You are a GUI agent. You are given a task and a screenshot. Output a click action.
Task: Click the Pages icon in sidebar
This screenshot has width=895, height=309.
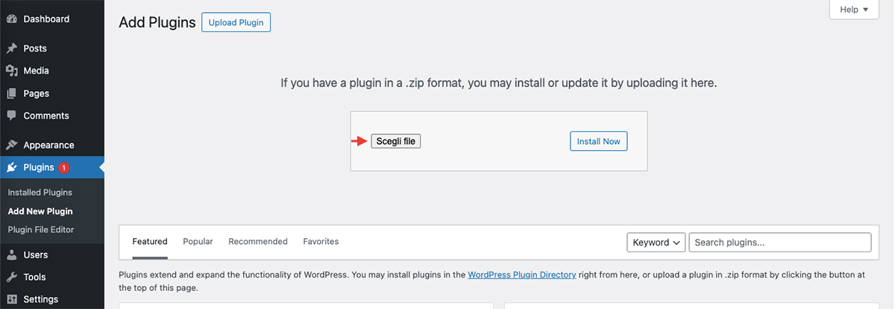click(12, 93)
